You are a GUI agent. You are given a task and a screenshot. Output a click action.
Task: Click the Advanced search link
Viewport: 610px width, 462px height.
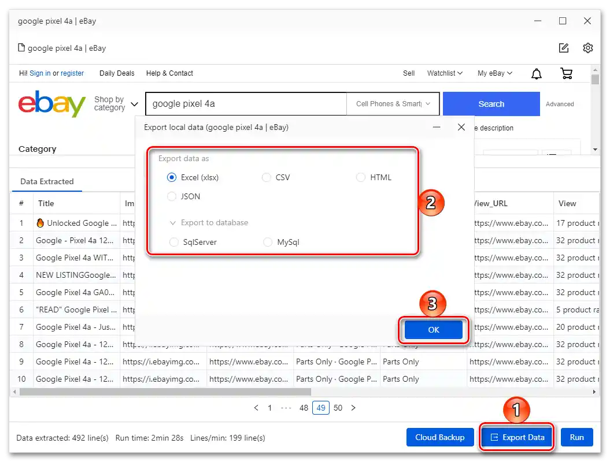point(560,104)
